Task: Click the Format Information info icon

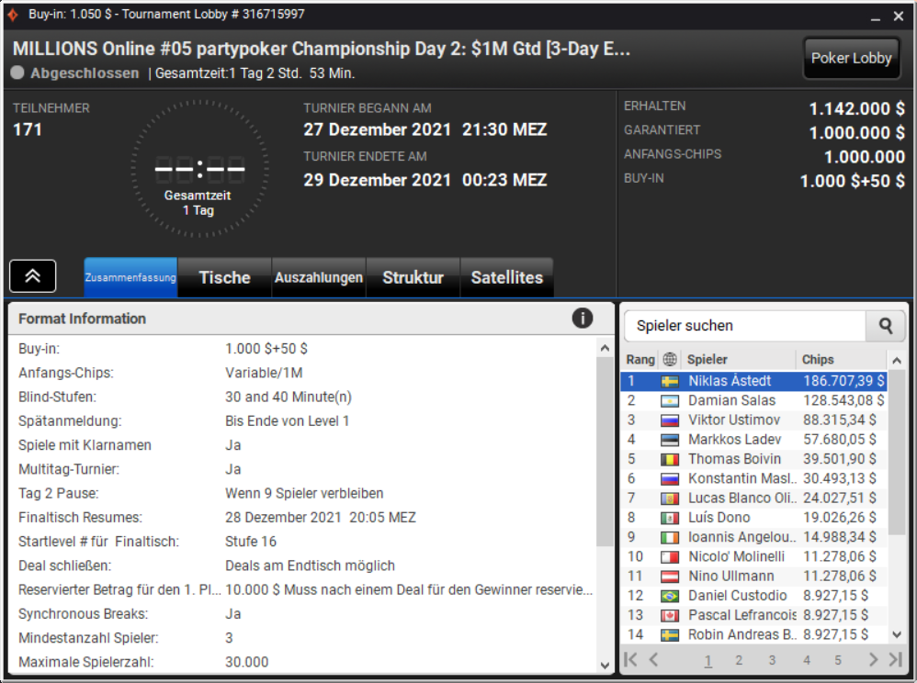Action: (582, 319)
